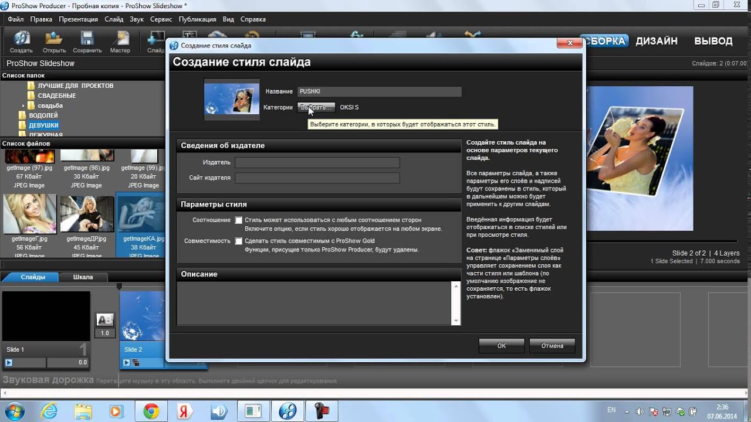Click the Название field containing PUSHKI
751x422 pixels.
[x=379, y=91]
